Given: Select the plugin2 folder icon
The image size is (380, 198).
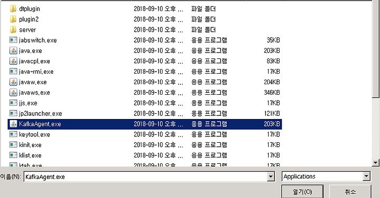Looking at the screenshot, I should 13,19.
